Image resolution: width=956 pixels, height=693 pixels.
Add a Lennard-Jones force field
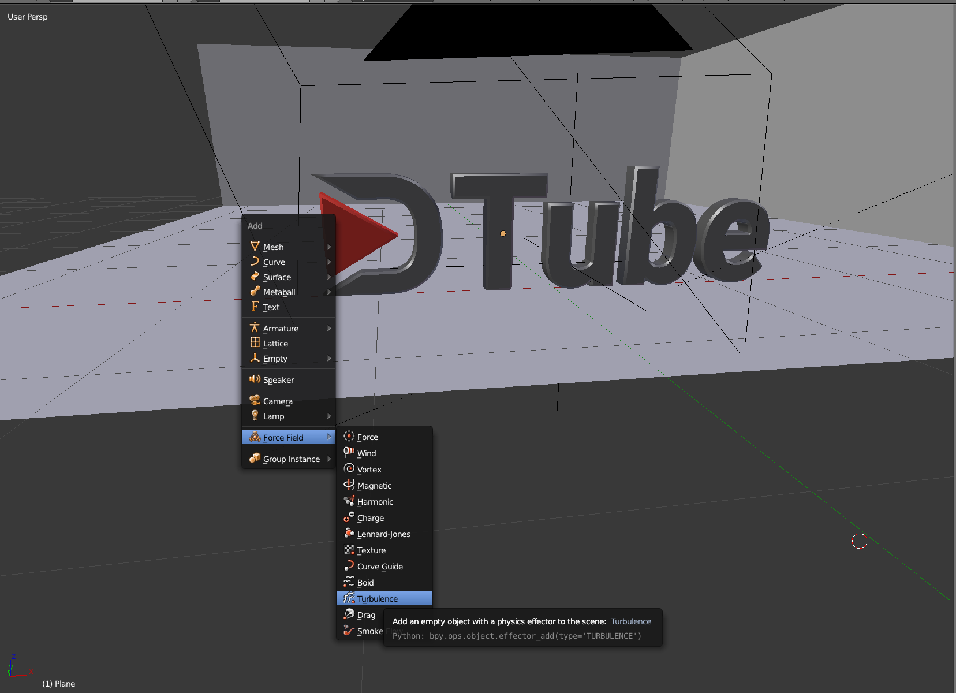click(x=384, y=534)
